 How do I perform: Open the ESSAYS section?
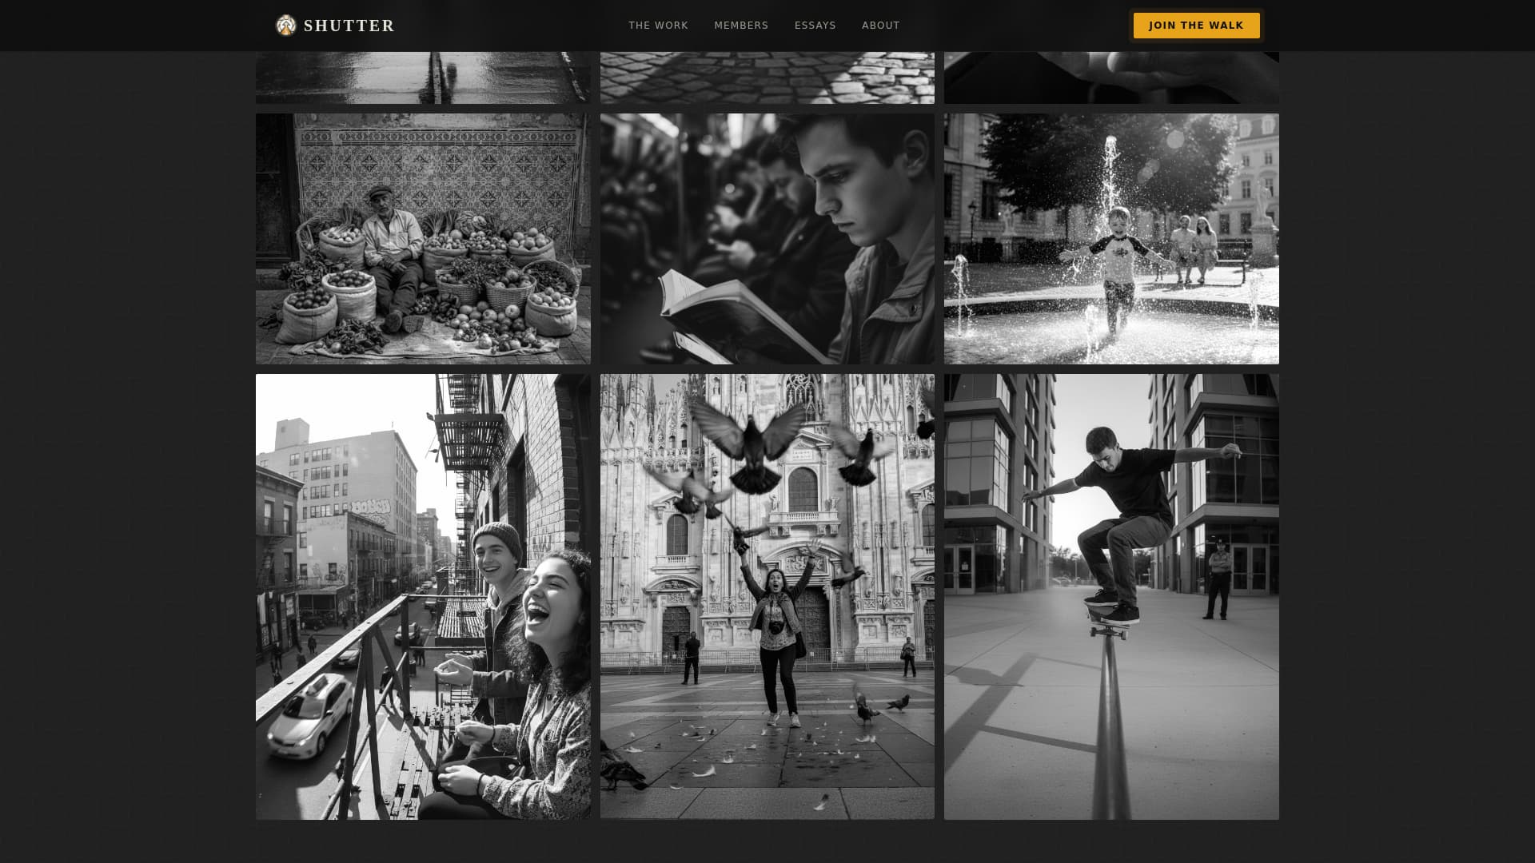(x=815, y=25)
